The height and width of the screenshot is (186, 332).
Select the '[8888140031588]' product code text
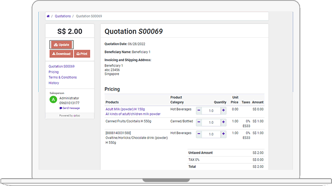pos(118,133)
